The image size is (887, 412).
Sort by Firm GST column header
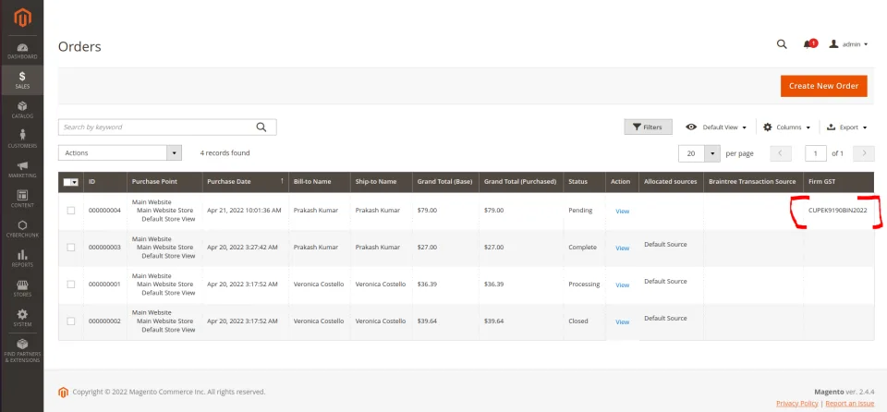coord(838,182)
